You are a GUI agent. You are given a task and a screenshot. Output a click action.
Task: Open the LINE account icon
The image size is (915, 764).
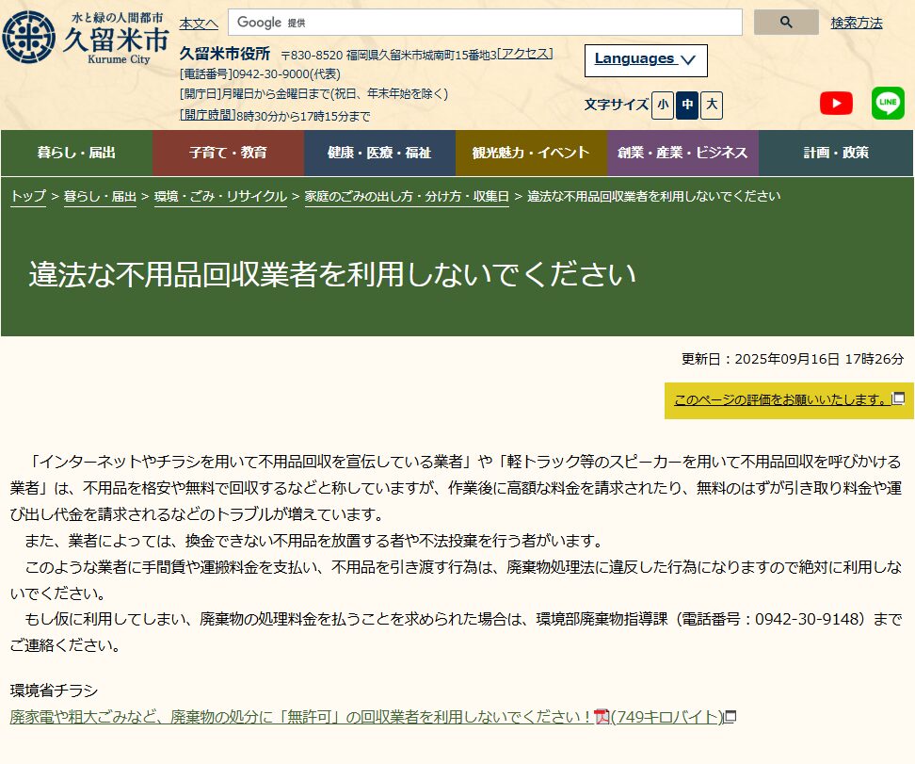click(x=888, y=103)
